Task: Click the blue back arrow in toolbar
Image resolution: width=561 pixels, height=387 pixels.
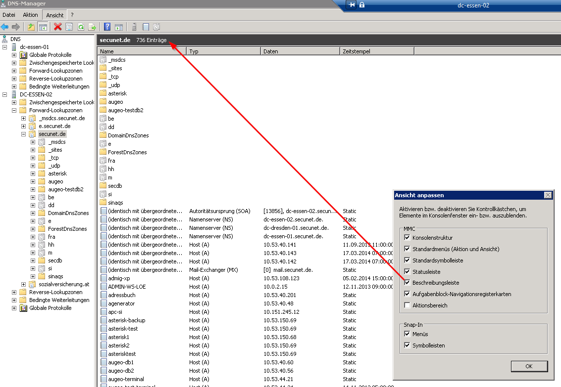Action: click(5, 27)
